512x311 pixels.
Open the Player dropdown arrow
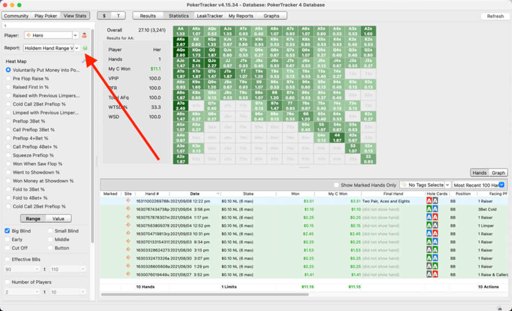(x=76, y=35)
